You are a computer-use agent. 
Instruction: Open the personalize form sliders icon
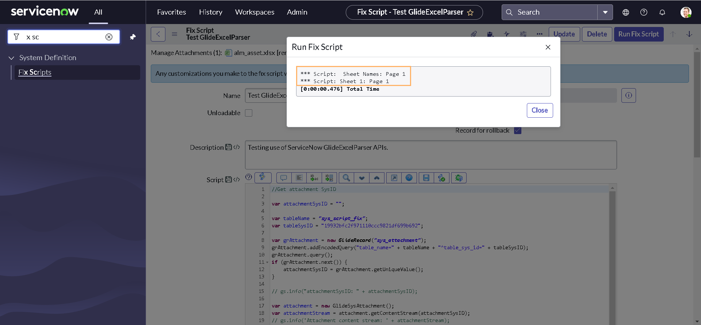pyautogui.click(x=523, y=34)
